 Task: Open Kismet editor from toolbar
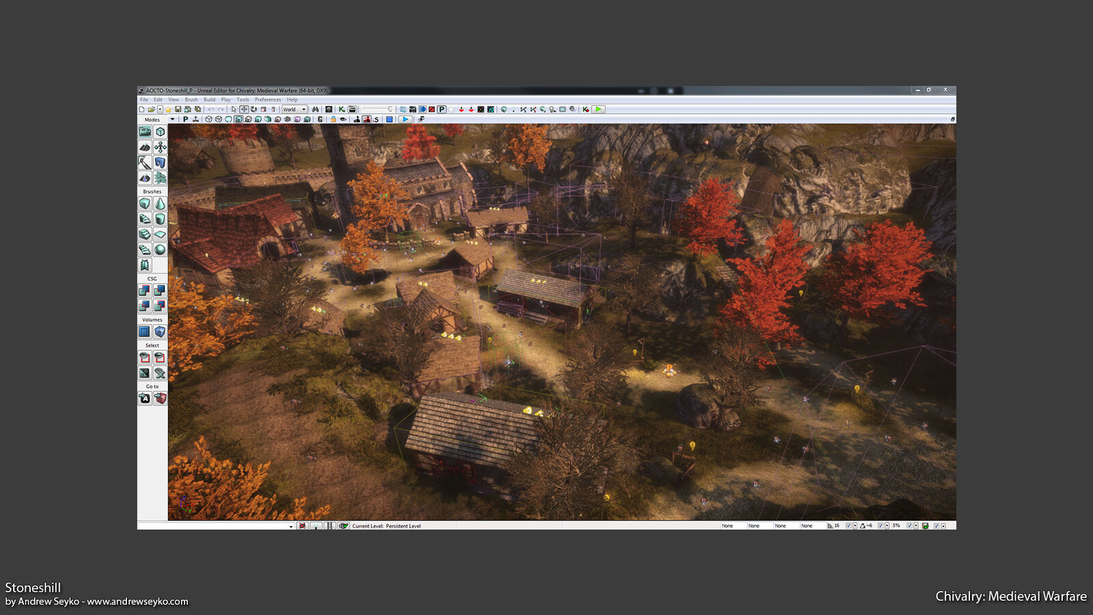[342, 109]
